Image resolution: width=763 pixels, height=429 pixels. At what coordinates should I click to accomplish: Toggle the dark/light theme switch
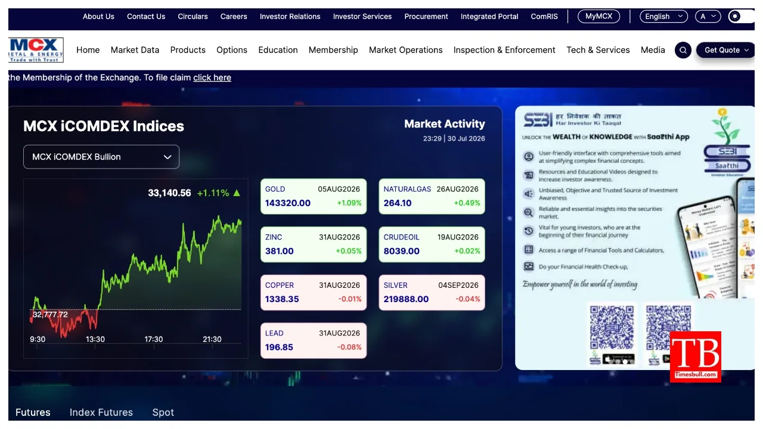click(x=741, y=16)
